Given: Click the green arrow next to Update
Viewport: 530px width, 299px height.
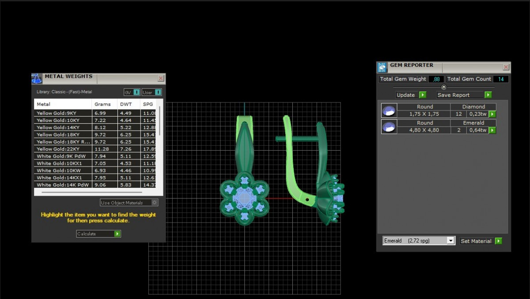Looking at the screenshot, I should click(x=423, y=95).
